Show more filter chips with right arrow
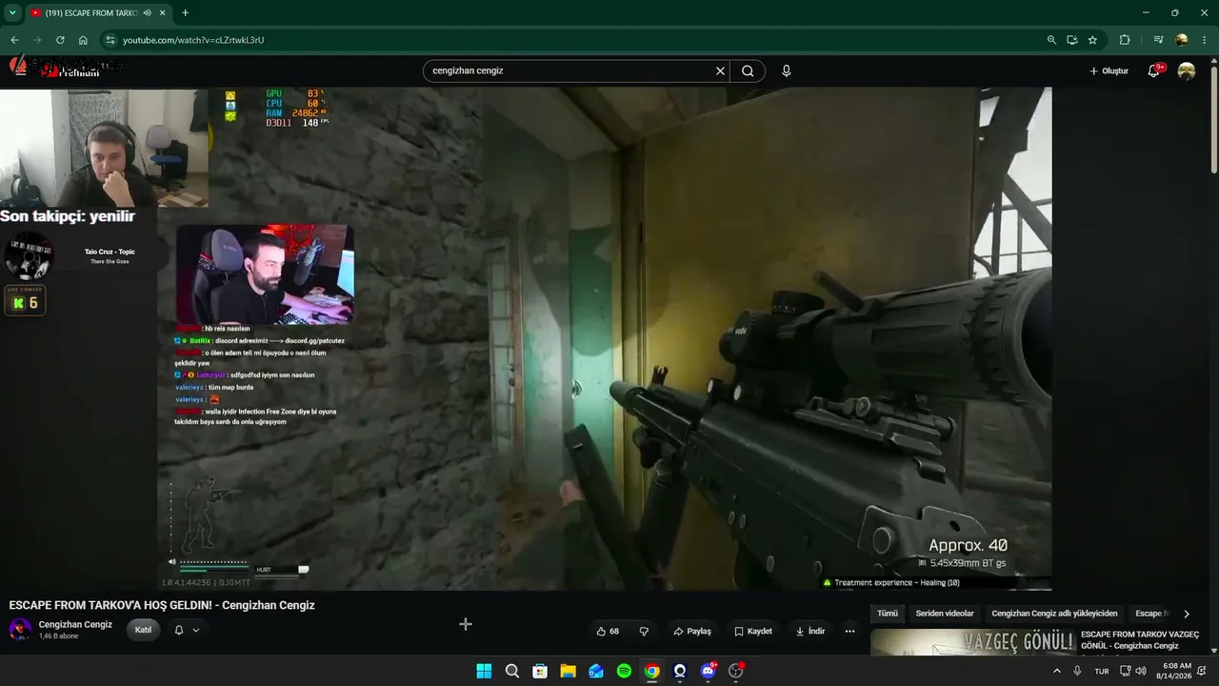The height and width of the screenshot is (686, 1219). [1186, 614]
